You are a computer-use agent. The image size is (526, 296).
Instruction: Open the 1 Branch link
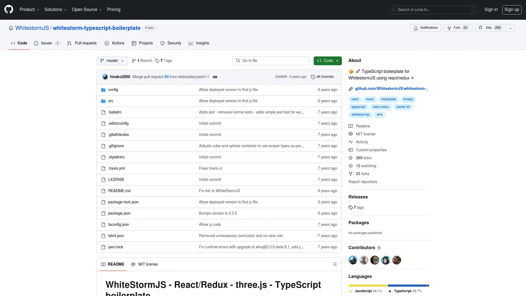point(142,61)
